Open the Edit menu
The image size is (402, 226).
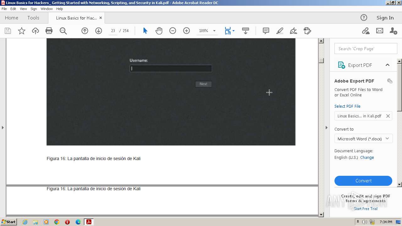13,9
